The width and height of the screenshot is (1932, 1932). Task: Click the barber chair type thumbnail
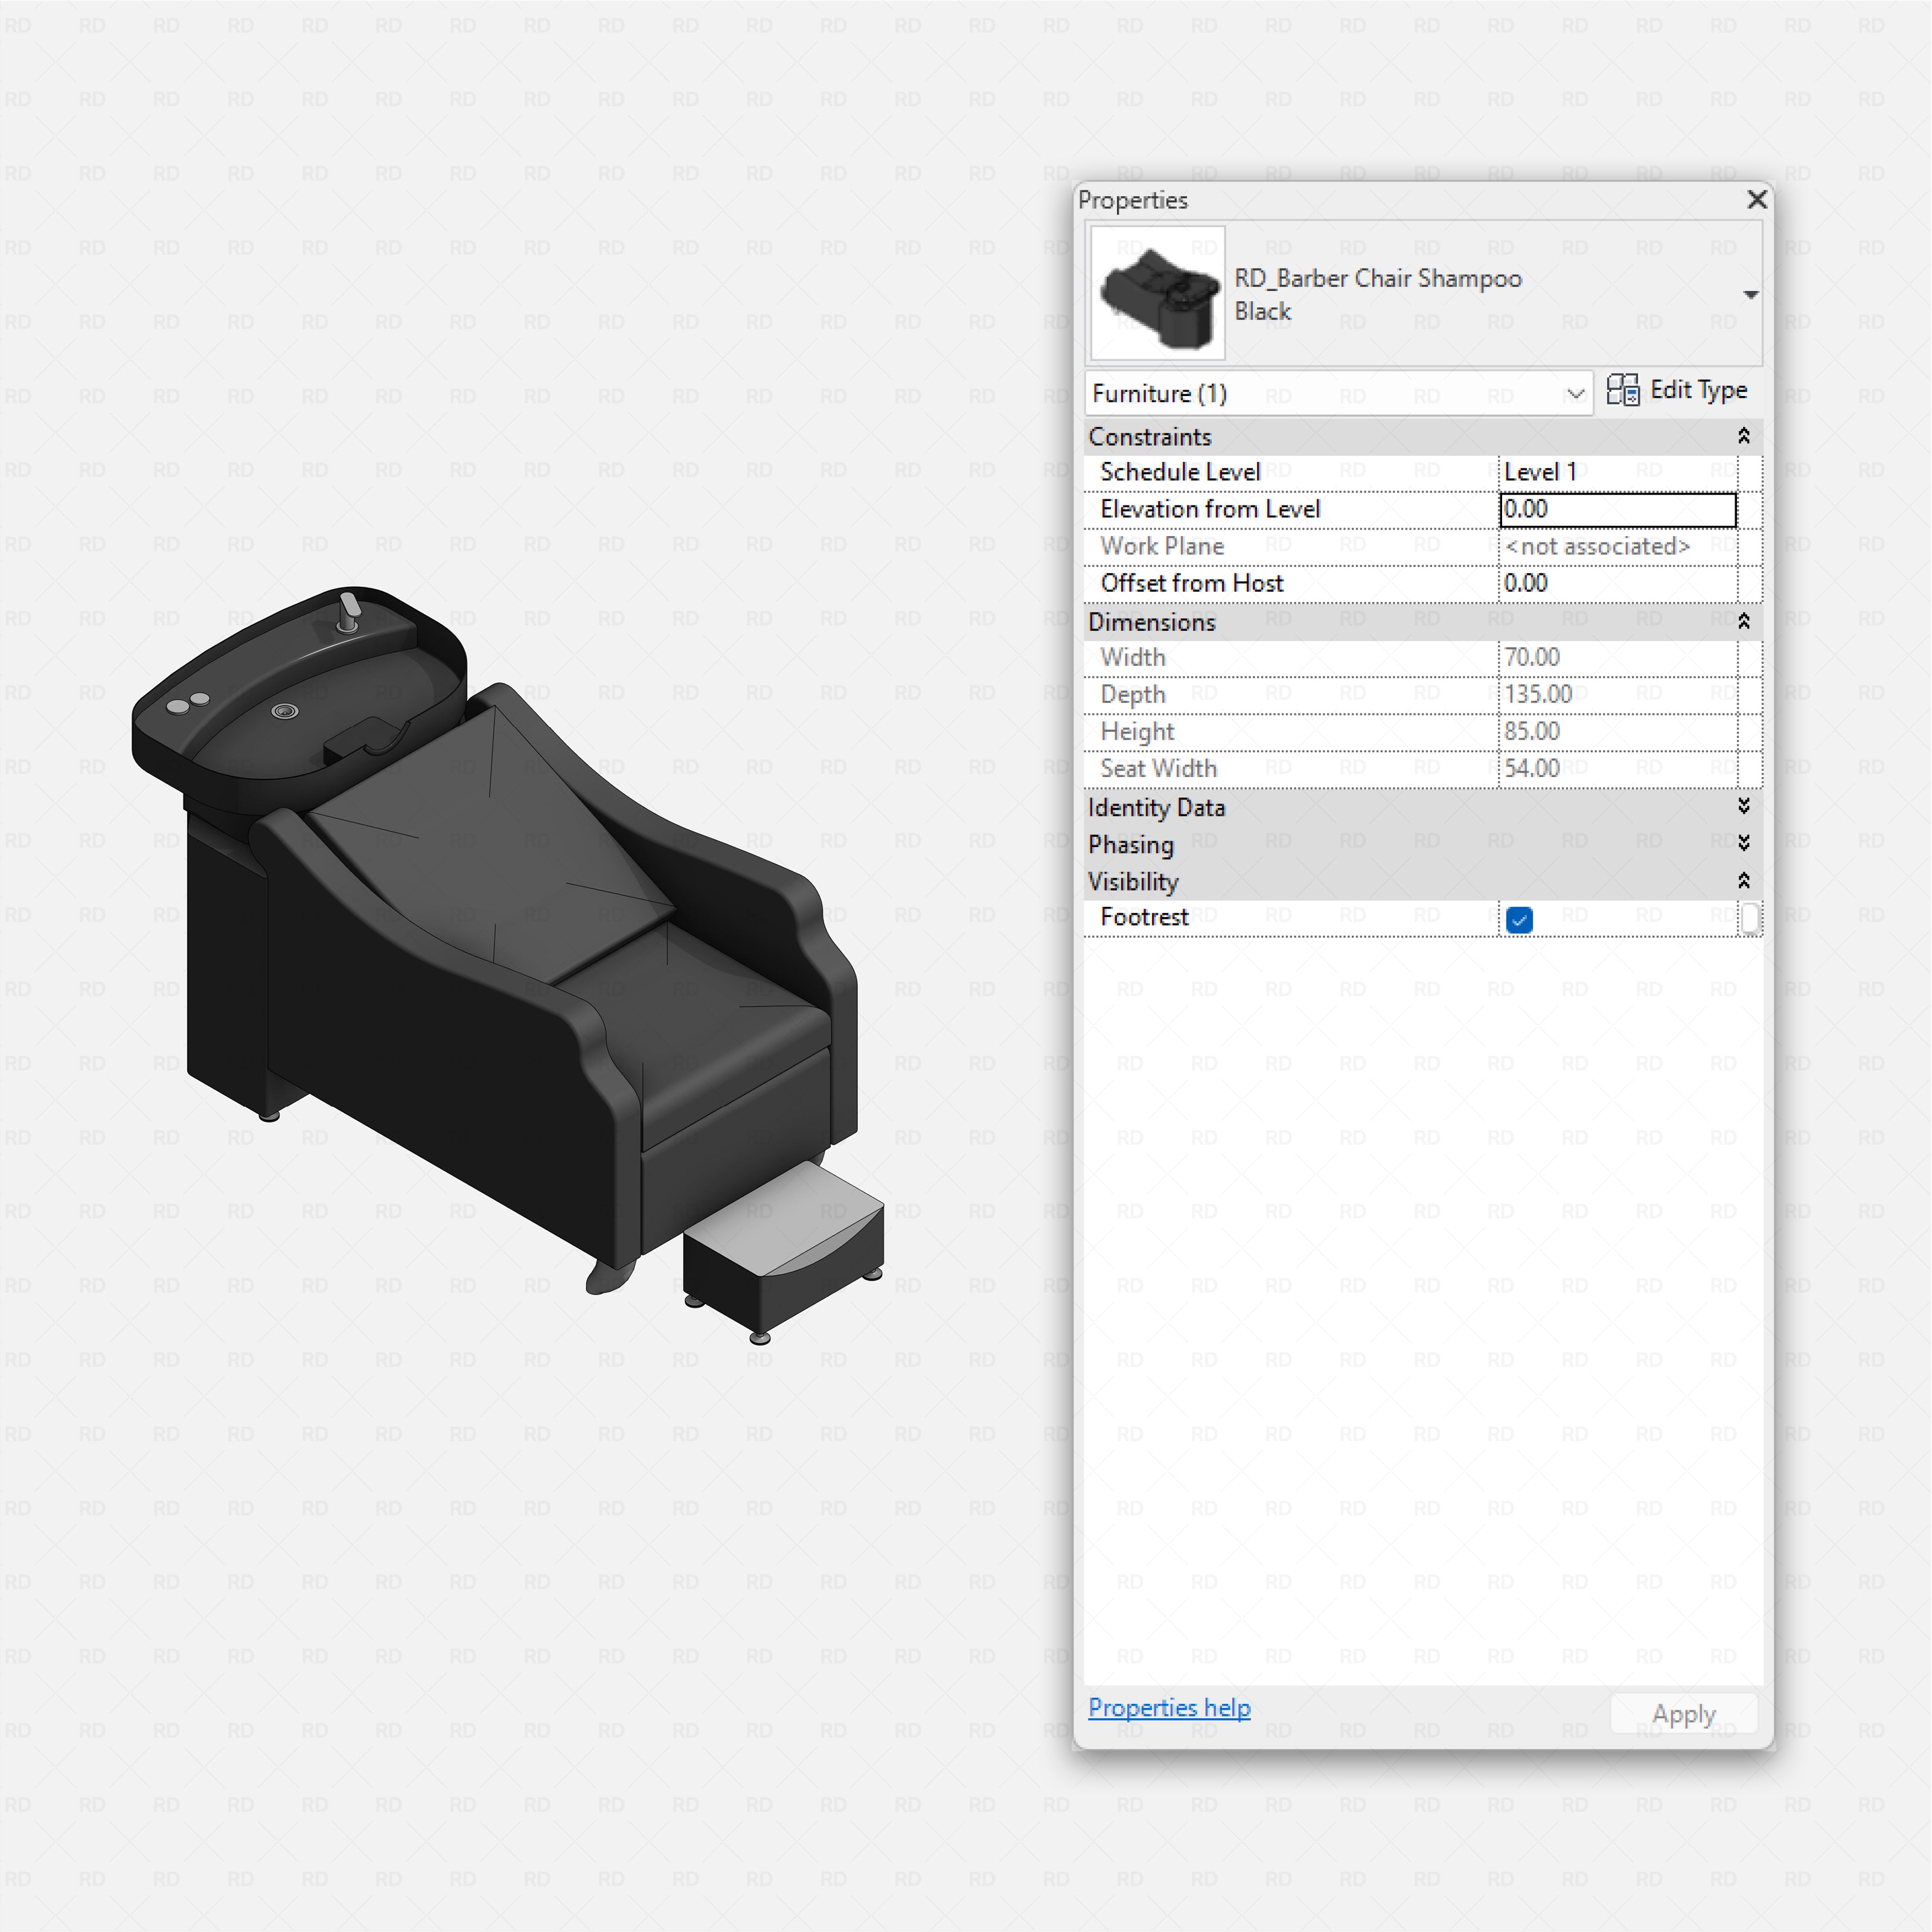point(1157,293)
